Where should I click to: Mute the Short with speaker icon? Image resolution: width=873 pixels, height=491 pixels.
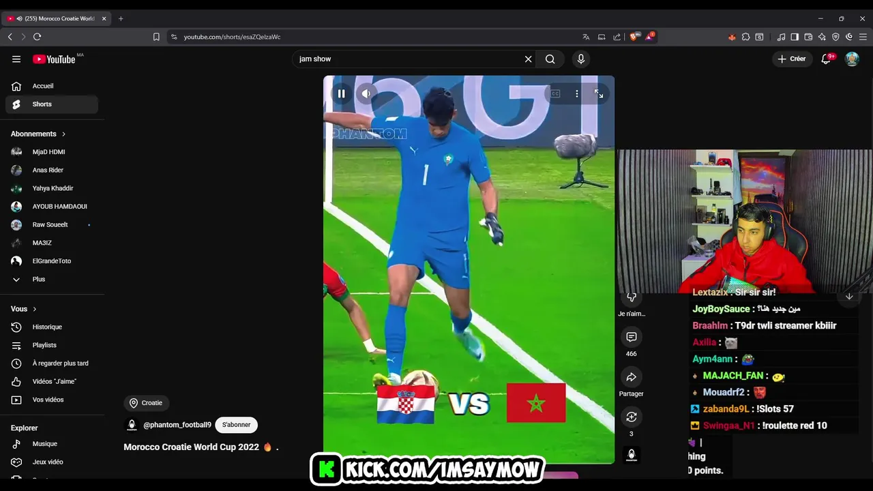point(366,93)
